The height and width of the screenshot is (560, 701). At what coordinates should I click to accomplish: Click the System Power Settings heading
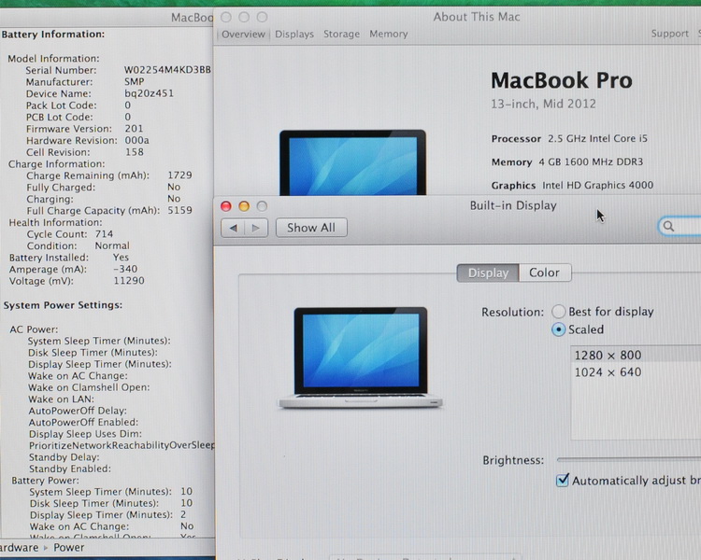click(63, 305)
